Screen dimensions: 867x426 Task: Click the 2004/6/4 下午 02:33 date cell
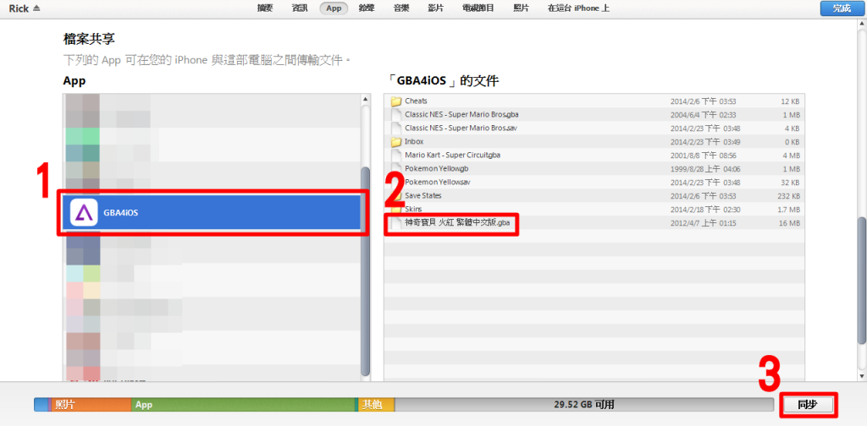pos(704,115)
